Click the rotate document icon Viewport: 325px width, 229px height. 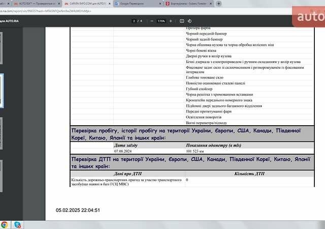coord(188,21)
